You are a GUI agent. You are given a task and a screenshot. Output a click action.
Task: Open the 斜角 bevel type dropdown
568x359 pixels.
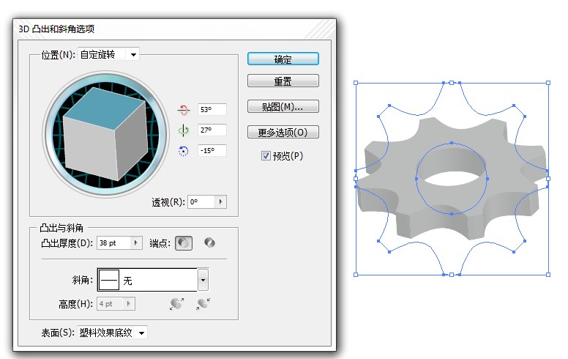[x=203, y=280]
